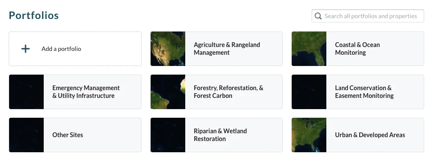This screenshot has height=160, width=435.
Task: Open Land Conservation & Easement Monitoring title
Action: 364,92
